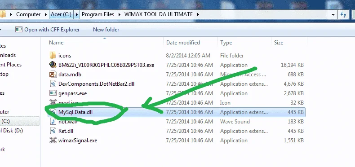
Task: Click the Wave Sound type text
Action: pos(235,122)
